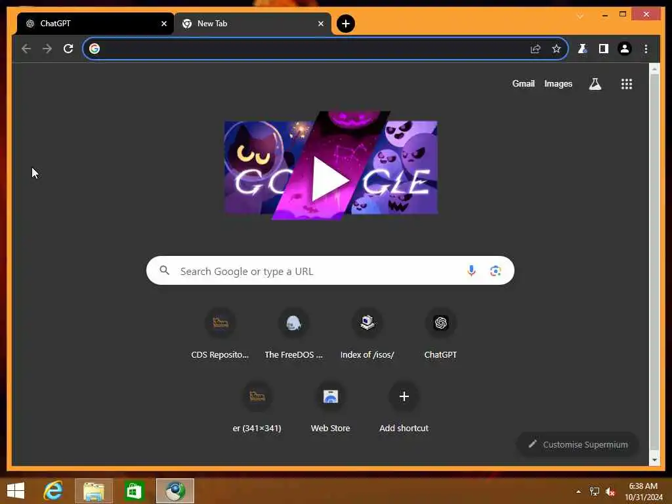Open the ChatGPT shortcut tile

point(440,334)
